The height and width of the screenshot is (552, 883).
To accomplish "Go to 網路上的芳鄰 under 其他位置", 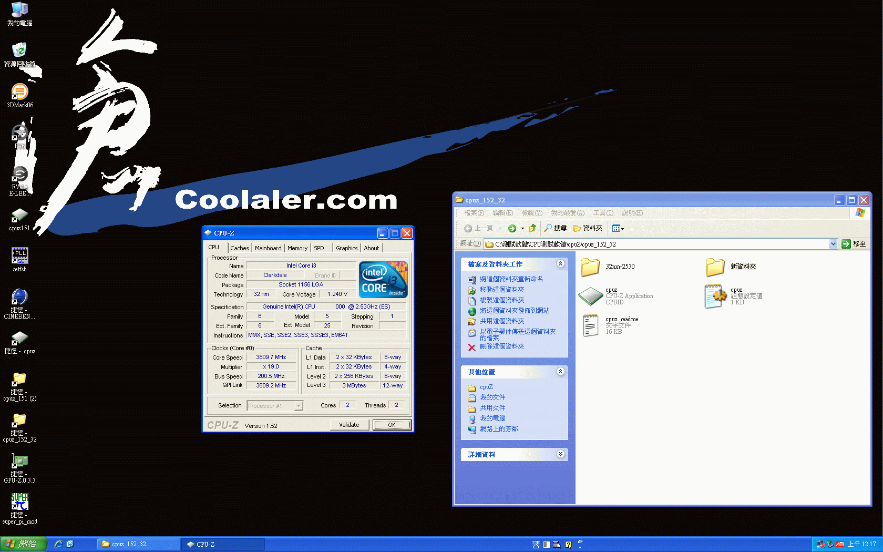I will pyautogui.click(x=498, y=429).
